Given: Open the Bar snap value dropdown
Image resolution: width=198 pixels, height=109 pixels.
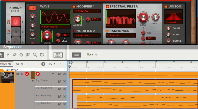Looking at the screenshot, I should (92, 55).
